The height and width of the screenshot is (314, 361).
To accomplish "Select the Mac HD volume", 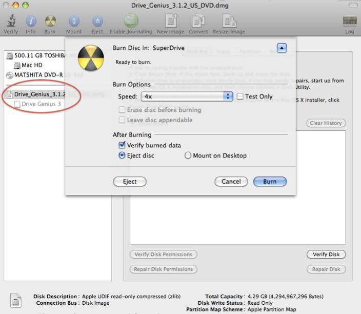I will [x=29, y=66].
